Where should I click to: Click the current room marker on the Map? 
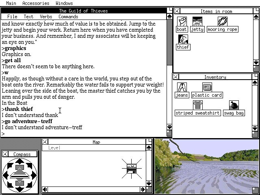[132, 169]
